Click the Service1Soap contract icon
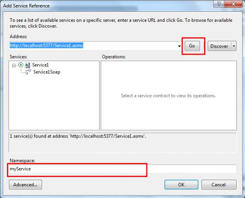245x198 pixels. tap(28, 72)
